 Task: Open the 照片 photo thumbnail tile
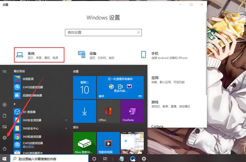click(x=132, y=143)
